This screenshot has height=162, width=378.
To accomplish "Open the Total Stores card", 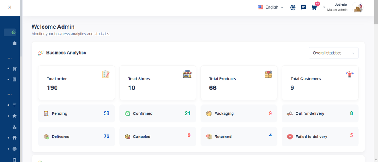I will [x=157, y=82].
